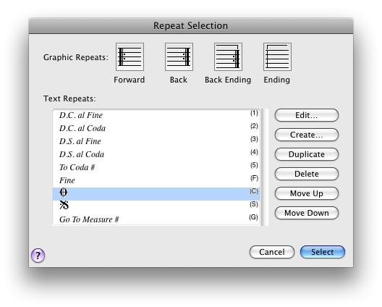Image resolution: width=382 pixels, height=307 pixels.
Task: Select the Forward repeat barline icon
Action: pos(130,56)
